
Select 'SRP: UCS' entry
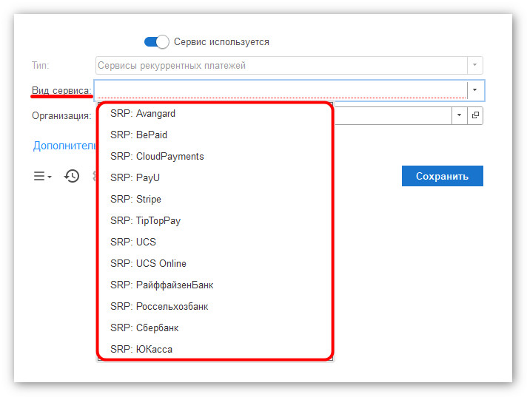[215, 242]
